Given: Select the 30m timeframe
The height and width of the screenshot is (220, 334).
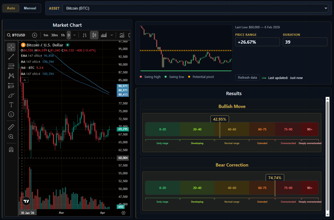Looking at the screenshot, I should click(54, 35).
